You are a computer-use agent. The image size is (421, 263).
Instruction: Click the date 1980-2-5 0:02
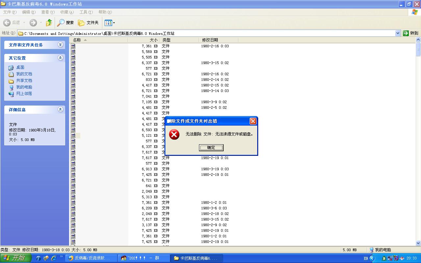pyautogui.click(x=214, y=108)
